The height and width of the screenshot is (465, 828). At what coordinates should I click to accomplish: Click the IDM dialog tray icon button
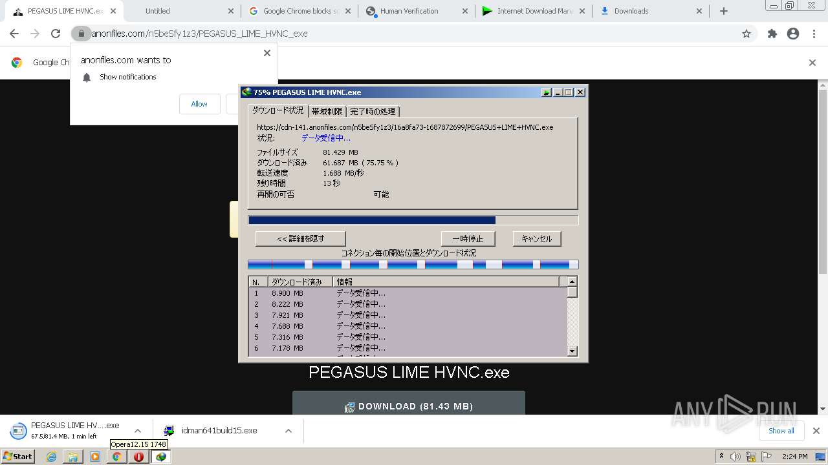547,92
